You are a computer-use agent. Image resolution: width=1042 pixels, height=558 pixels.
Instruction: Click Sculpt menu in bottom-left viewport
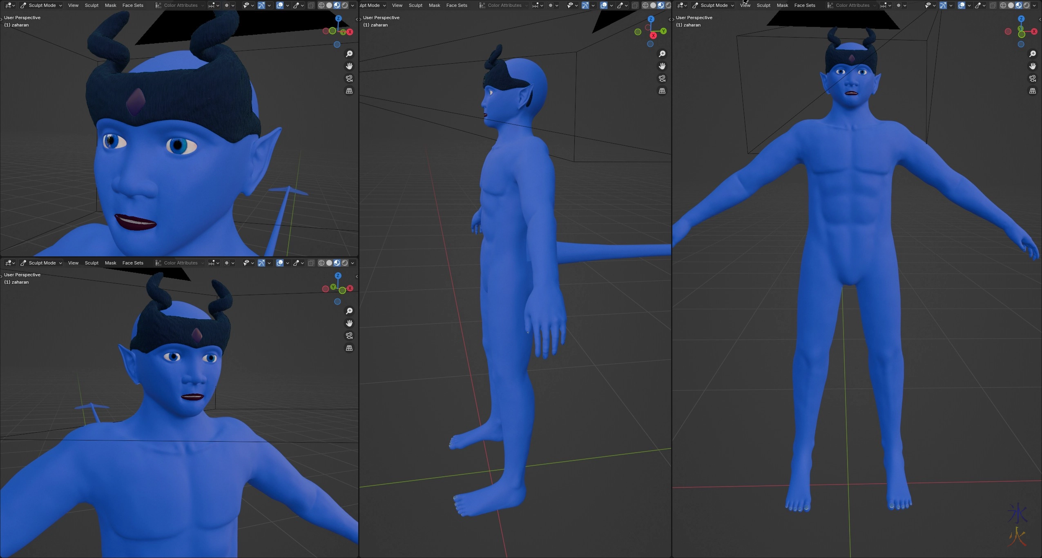[91, 263]
